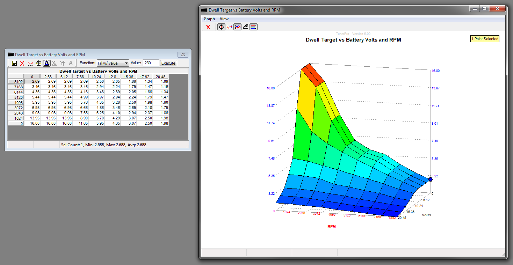The height and width of the screenshot is (265, 513).
Task: Toggle the highlighted blue A icon in table toolbar
Action: coord(46,63)
